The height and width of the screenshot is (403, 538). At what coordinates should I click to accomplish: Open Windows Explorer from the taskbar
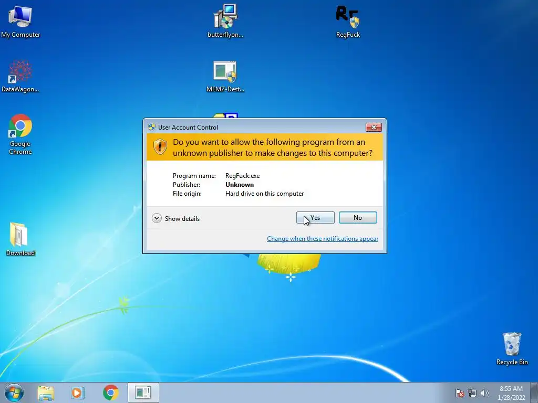(46, 393)
